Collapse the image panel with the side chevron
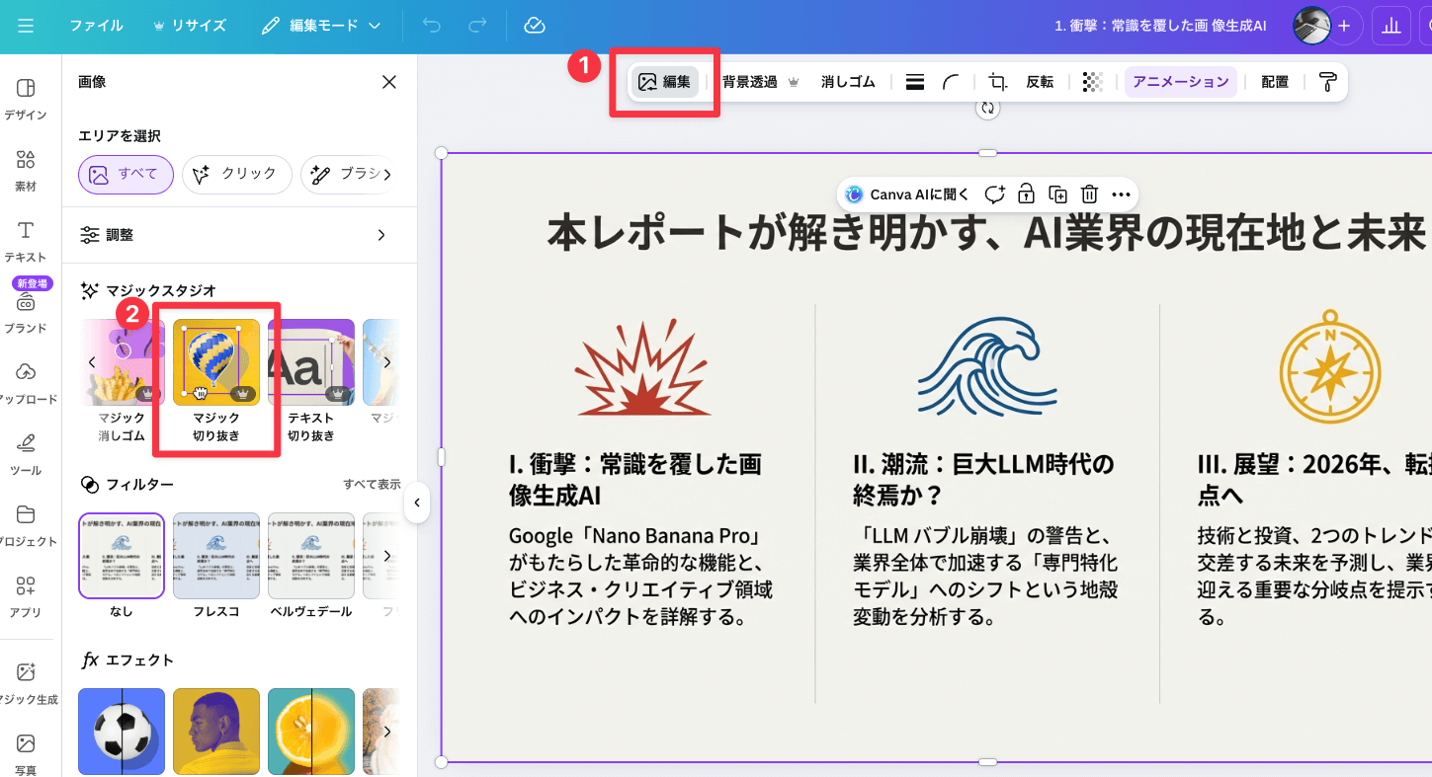 click(x=417, y=503)
